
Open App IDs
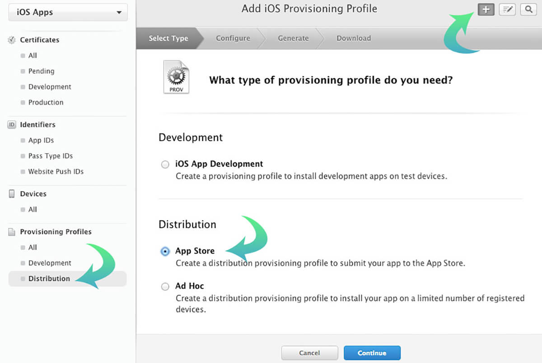coord(41,140)
